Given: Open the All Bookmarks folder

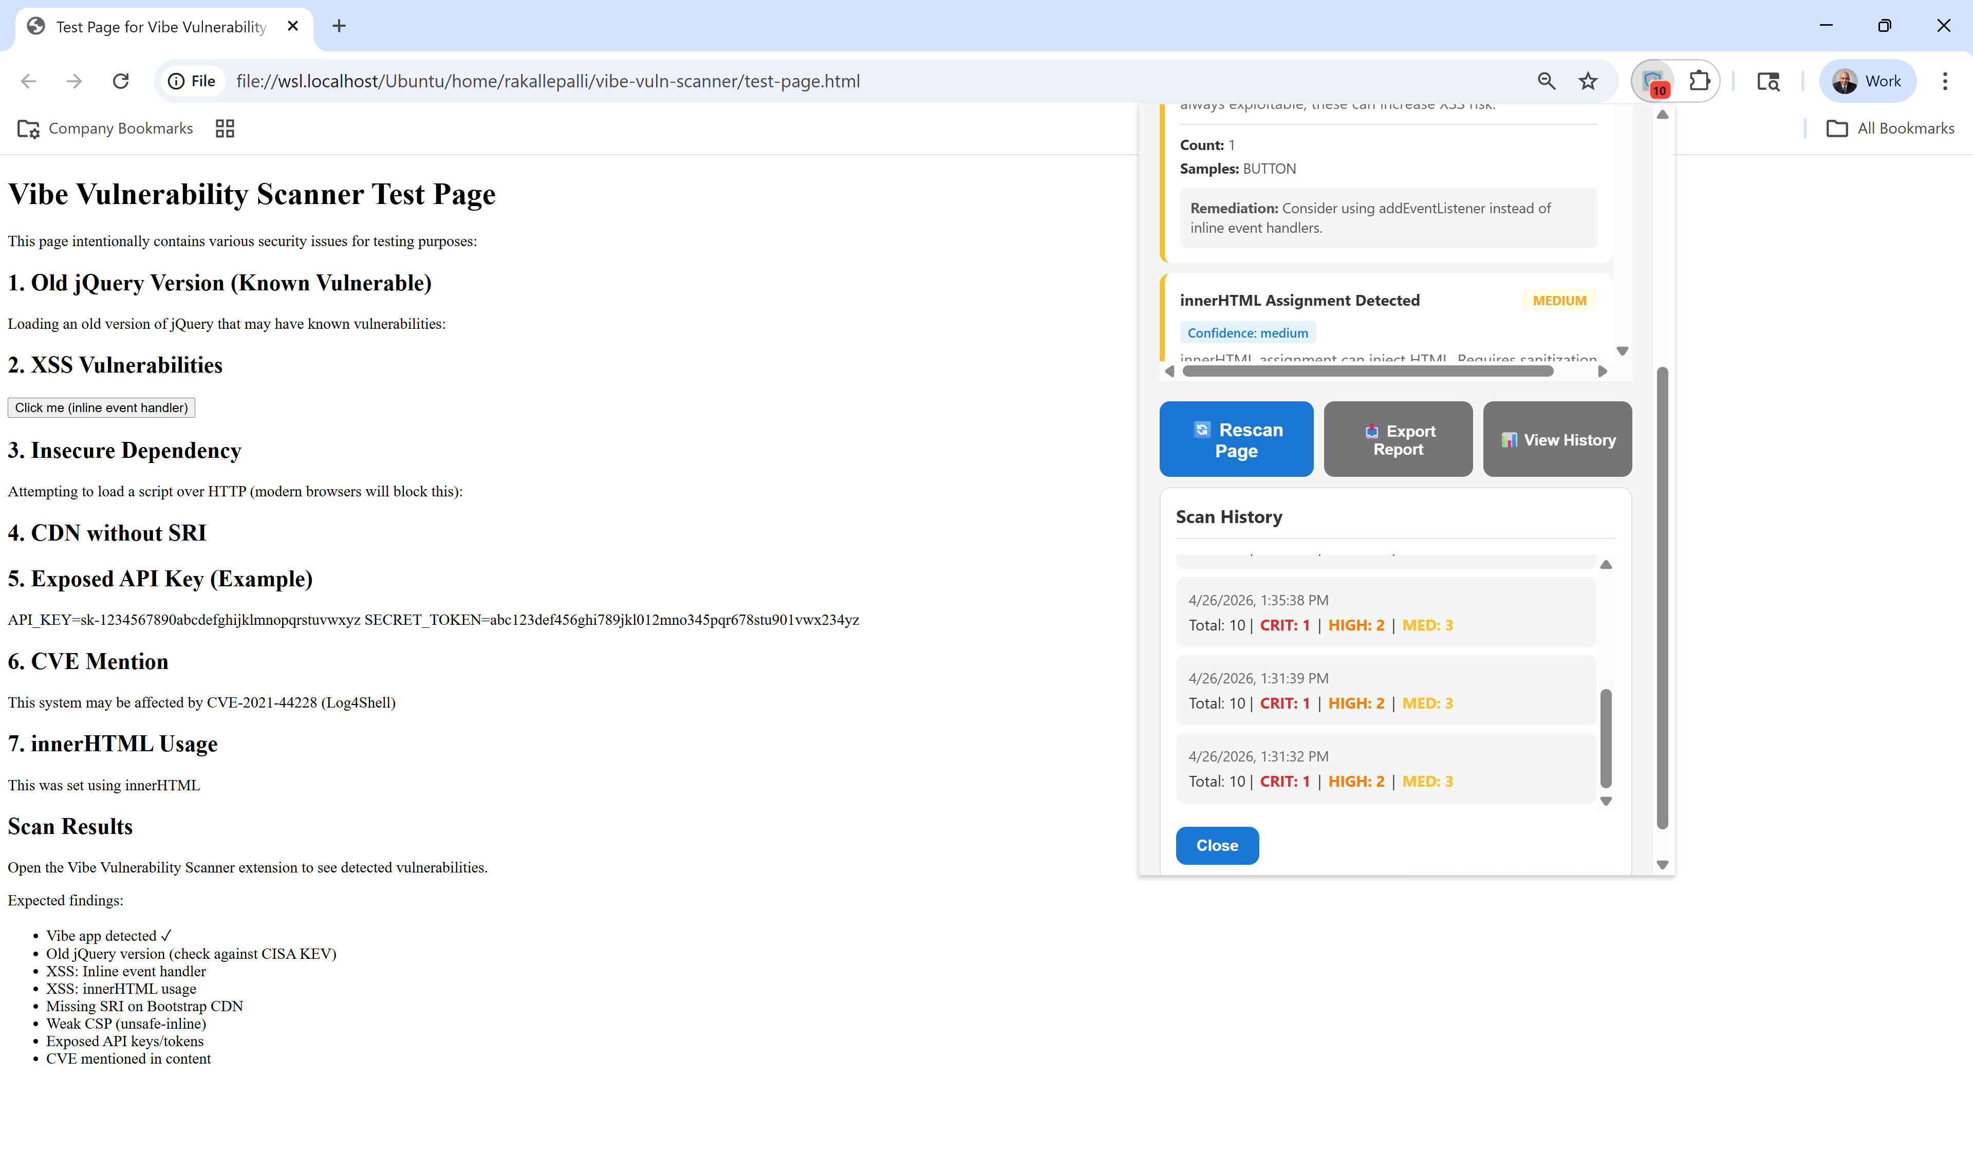Looking at the screenshot, I should pyautogui.click(x=1889, y=128).
